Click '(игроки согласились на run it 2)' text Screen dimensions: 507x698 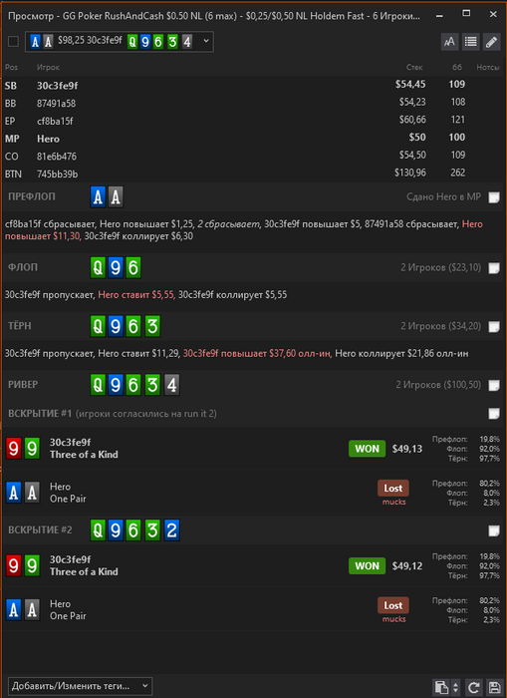point(146,414)
